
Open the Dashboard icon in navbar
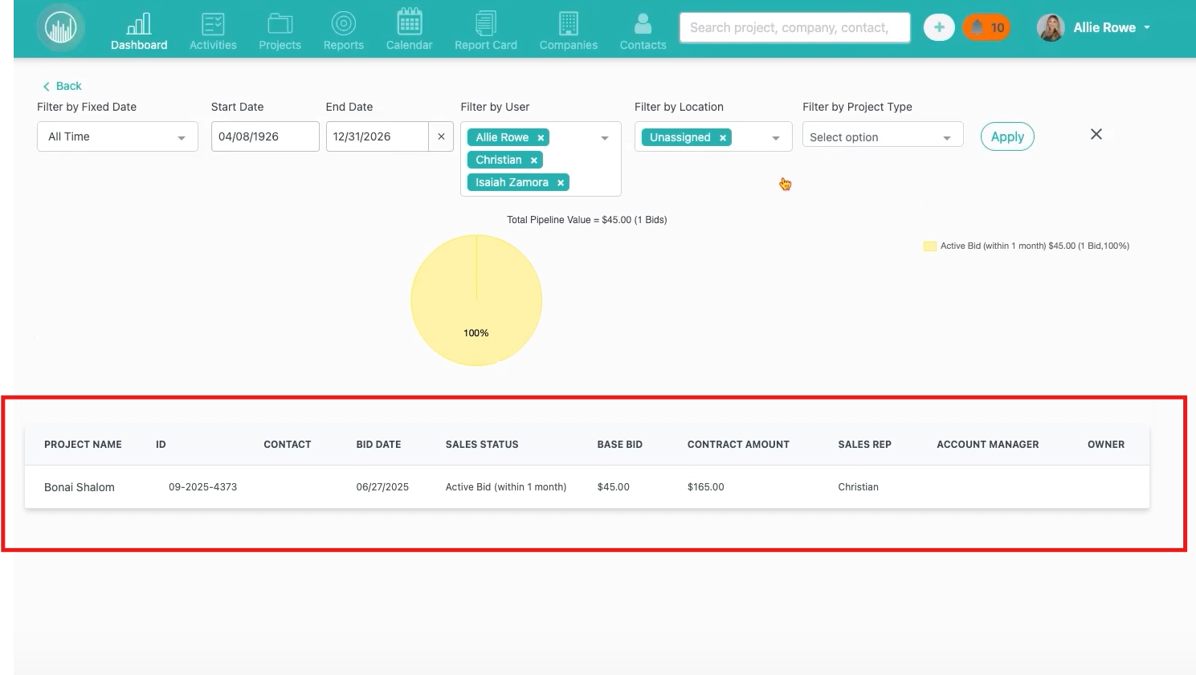(x=139, y=25)
